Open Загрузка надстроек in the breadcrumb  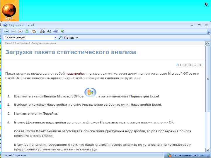click(44, 43)
